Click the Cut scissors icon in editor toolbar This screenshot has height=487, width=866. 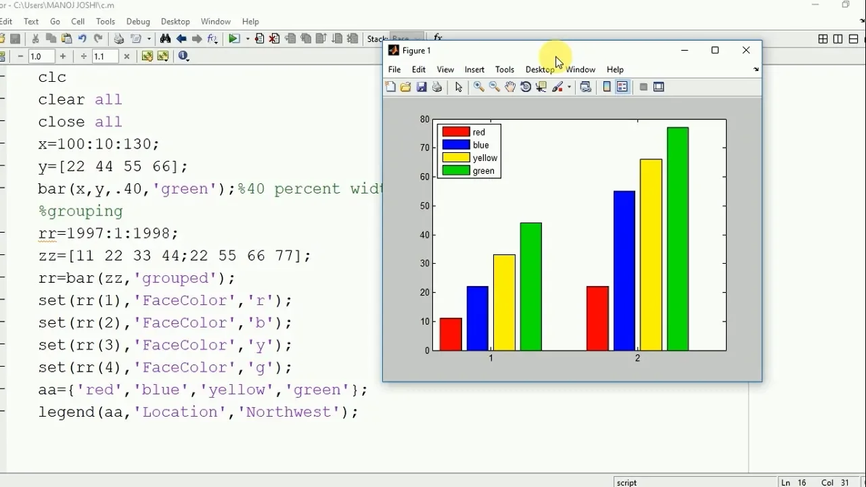tap(35, 39)
